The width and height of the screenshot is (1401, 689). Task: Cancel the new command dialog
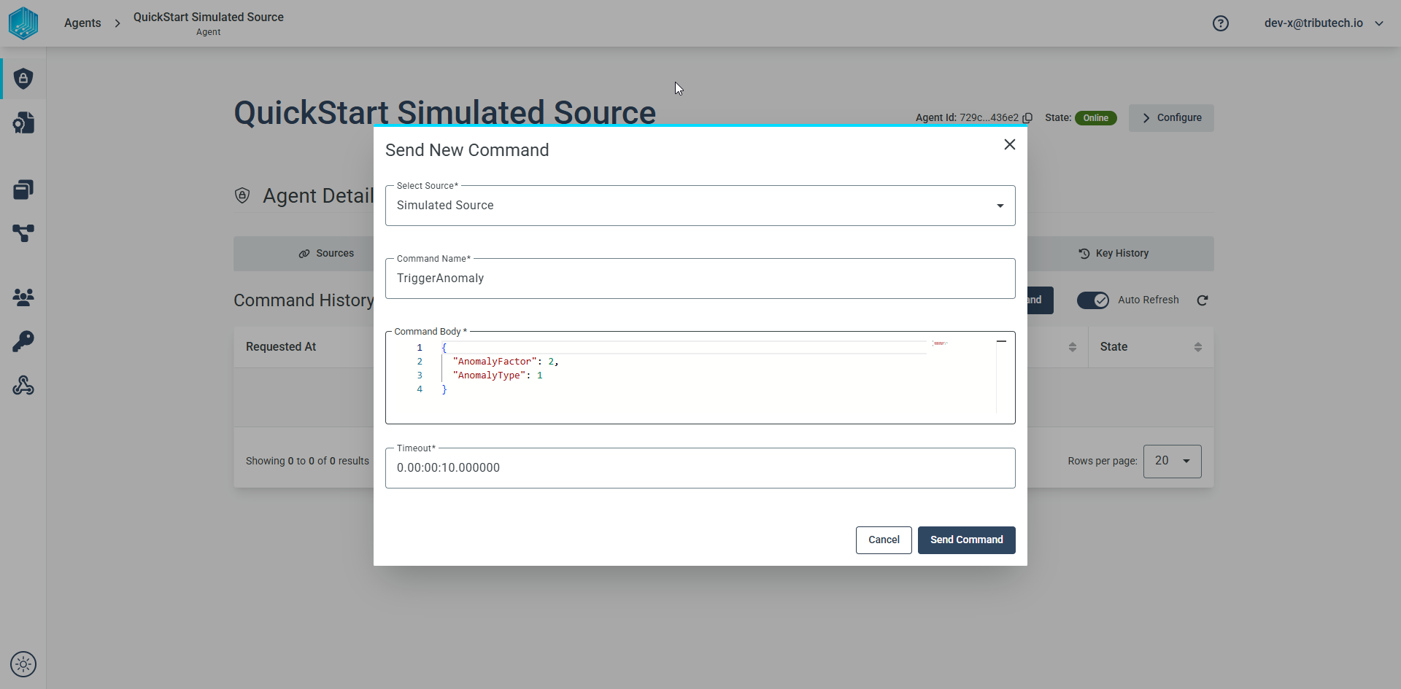pyautogui.click(x=884, y=540)
